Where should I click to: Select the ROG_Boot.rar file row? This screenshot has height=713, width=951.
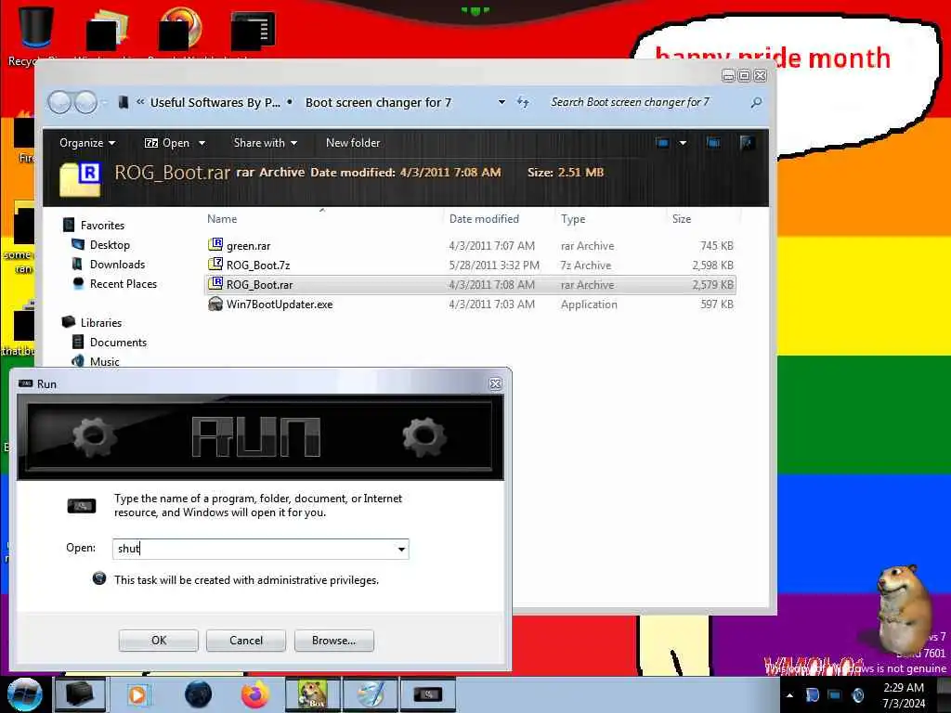[471, 284]
